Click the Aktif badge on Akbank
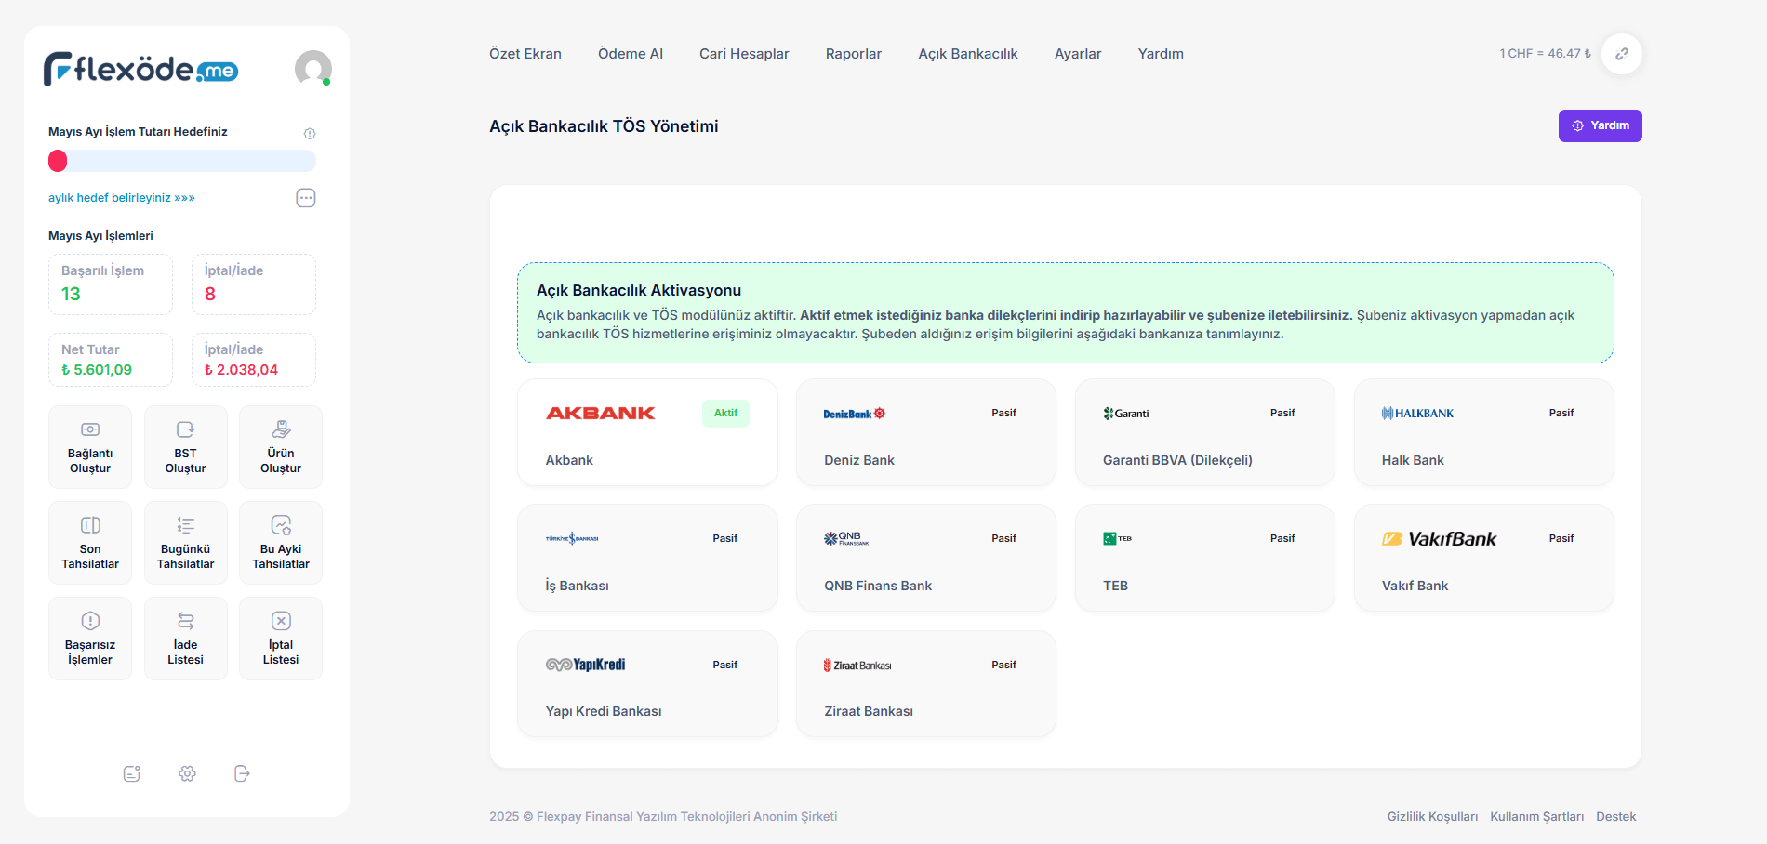The height and width of the screenshot is (844, 1767). 725,413
